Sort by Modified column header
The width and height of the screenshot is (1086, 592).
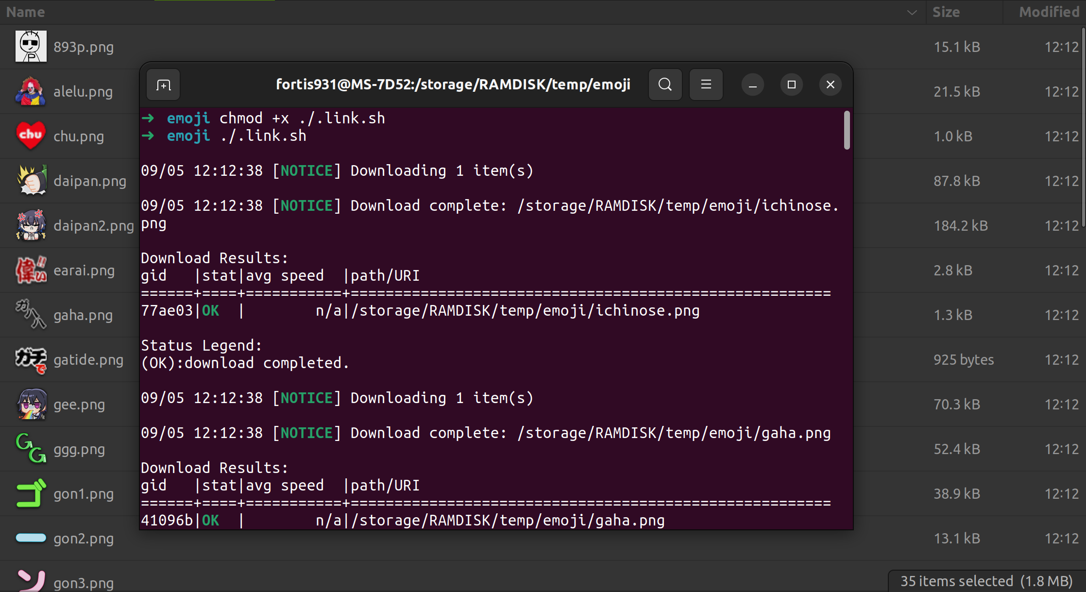point(1049,12)
